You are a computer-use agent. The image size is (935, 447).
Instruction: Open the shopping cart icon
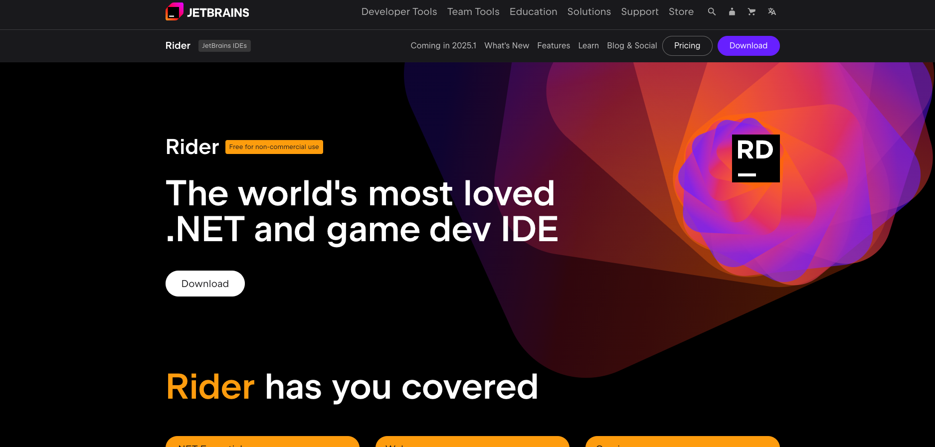[751, 11]
